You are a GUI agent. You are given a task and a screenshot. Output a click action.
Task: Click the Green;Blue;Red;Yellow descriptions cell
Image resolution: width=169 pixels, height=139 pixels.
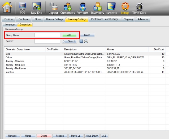[x=84, y=58]
